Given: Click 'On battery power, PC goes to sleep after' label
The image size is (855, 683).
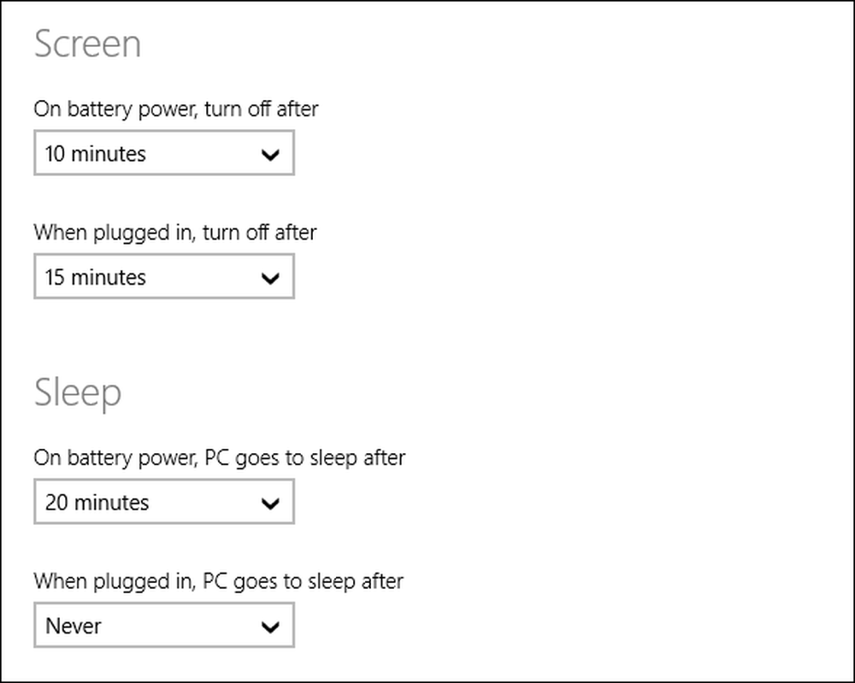Looking at the screenshot, I should (220, 458).
